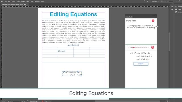Close the EasyMath panel
The image size is (182, 102).
[156, 15]
